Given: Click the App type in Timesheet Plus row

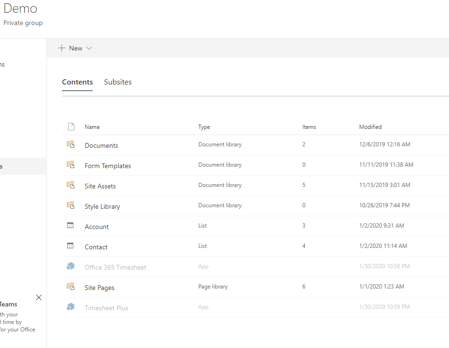Looking at the screenshot, I should point(203,307).
